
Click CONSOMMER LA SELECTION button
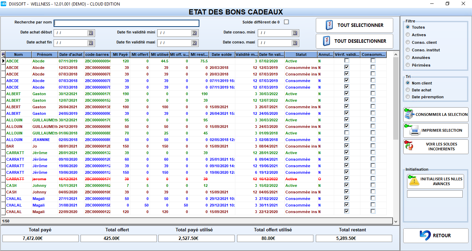pos(436,114)
